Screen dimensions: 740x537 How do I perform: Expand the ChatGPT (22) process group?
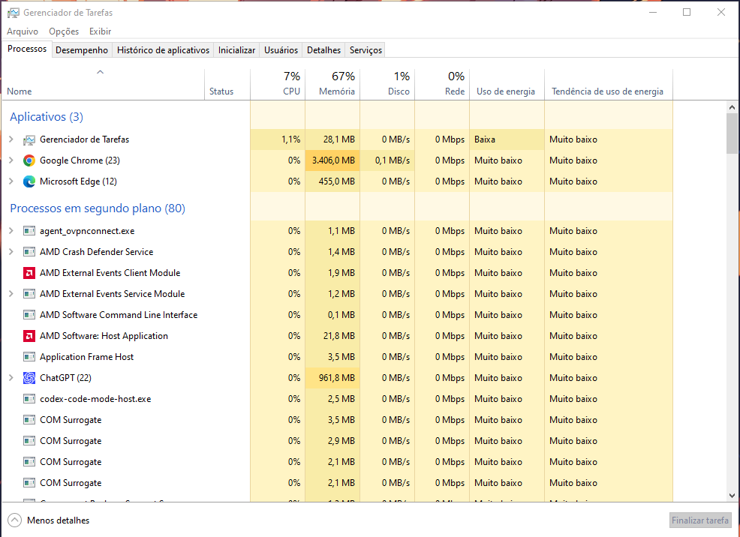coord(11,378)
